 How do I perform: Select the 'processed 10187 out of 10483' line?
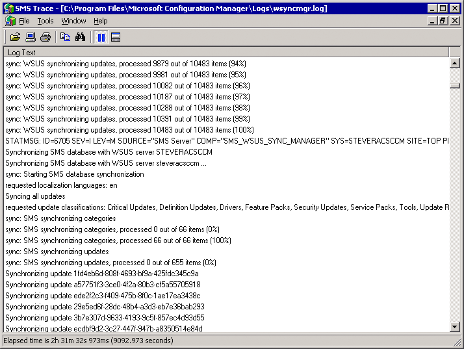(x=226, y=97)
